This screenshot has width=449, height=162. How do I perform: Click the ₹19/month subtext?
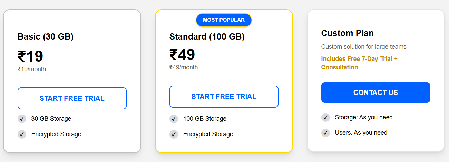32,69
